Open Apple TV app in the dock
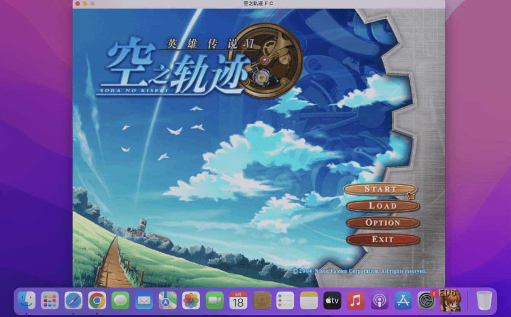The height and width of the screenshot is (317, 511). (332, 301)
